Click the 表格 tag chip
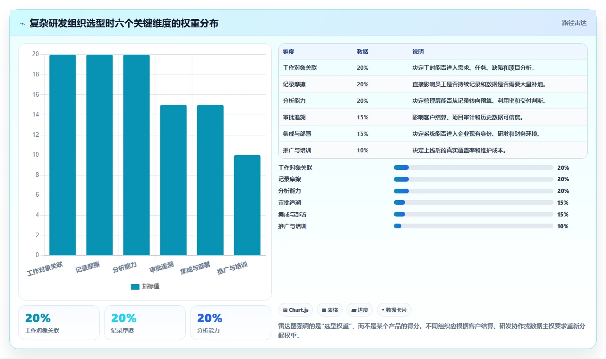Screen dimensions: 606x359 tap(330, 310)
